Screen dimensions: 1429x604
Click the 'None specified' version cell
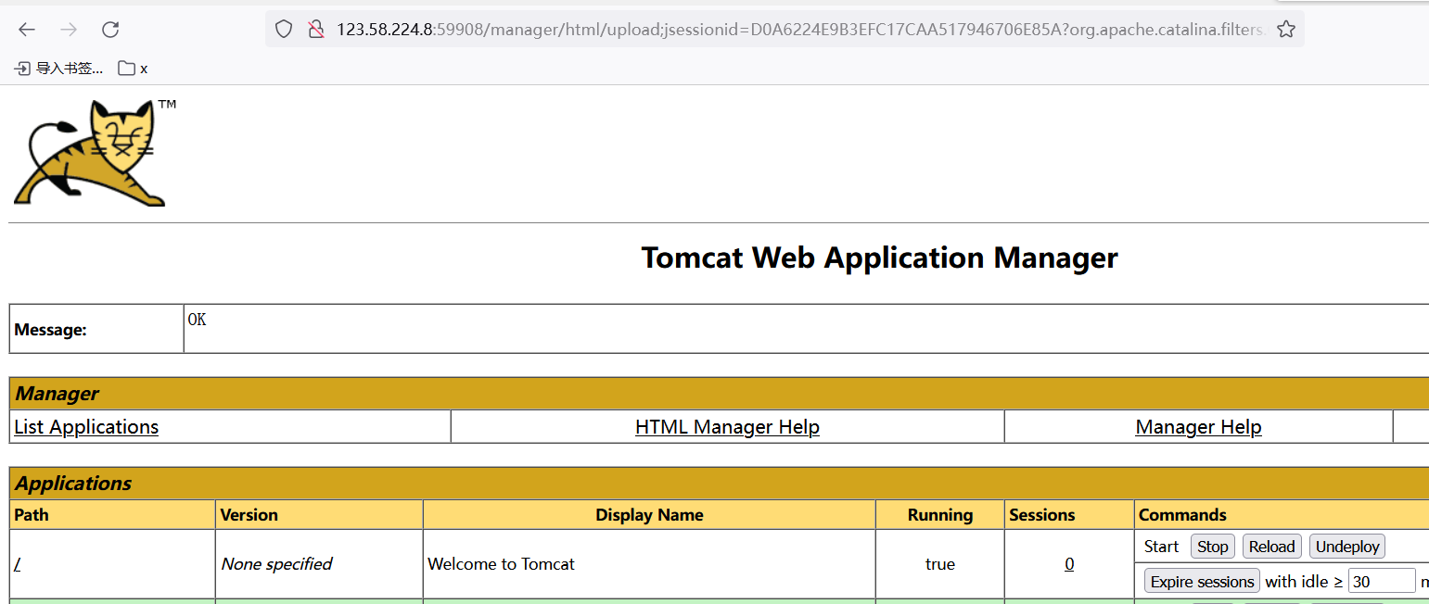pyautogui.click(x=319, y=564)
